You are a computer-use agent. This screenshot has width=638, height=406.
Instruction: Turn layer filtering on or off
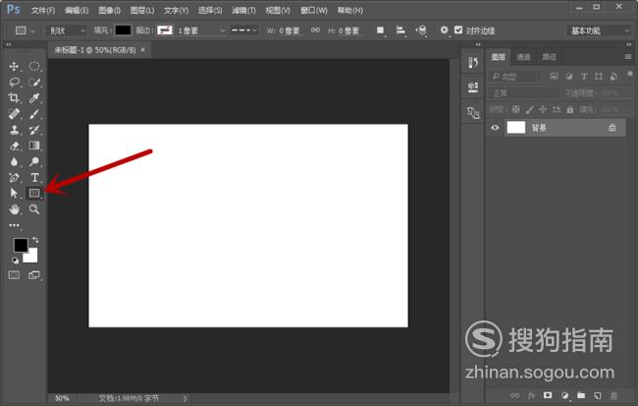point(630,74)
